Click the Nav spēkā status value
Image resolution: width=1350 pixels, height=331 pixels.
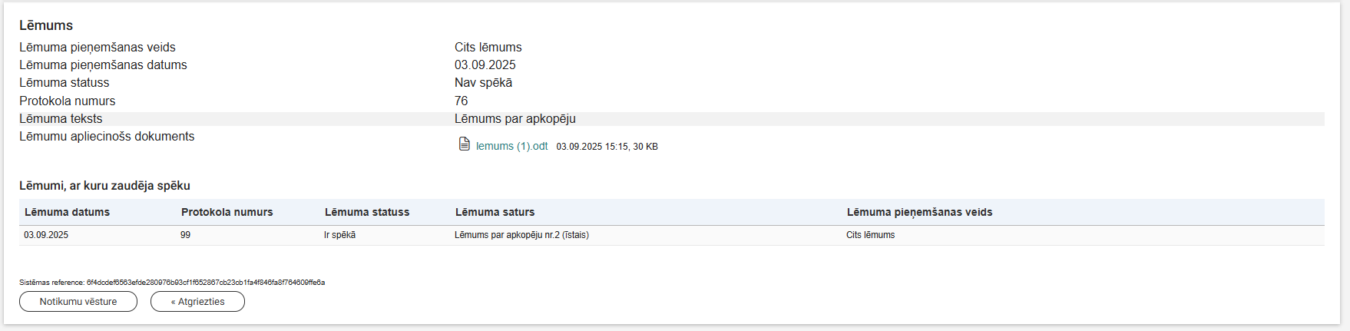483,83
